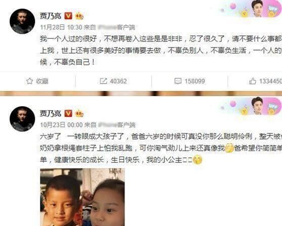Click the 158099 comment count button
Image resolution: width=282 pixels, height=226 pixels.
[190, 81]
